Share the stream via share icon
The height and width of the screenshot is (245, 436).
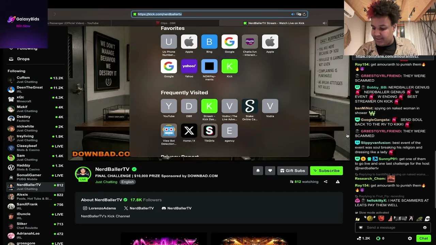point(326,182)
